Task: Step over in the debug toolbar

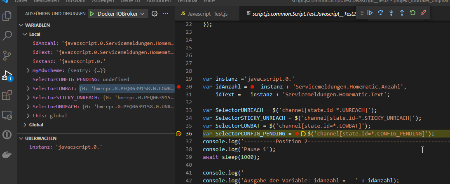Action: (380, 13)
